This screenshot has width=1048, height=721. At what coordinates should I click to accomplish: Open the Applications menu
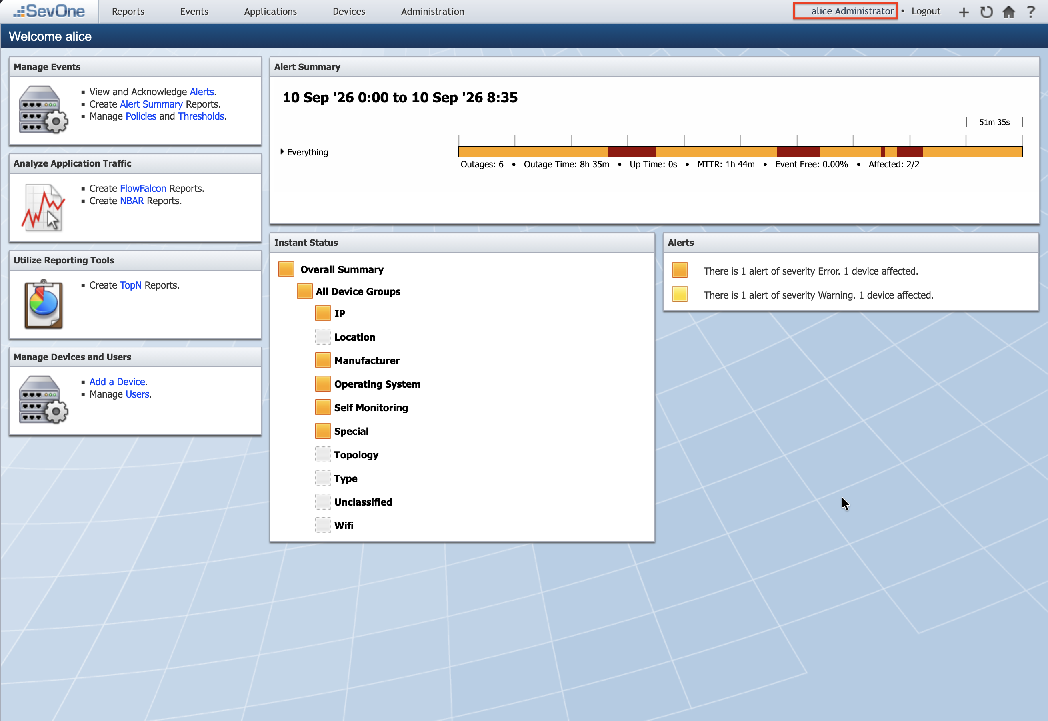[x=270, y=11]
